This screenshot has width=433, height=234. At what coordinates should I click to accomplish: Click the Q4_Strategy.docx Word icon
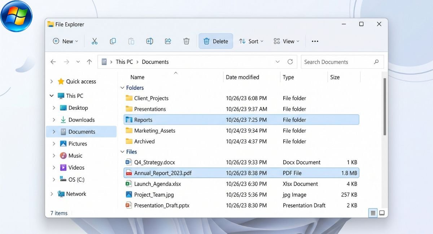tap(129, 162)
